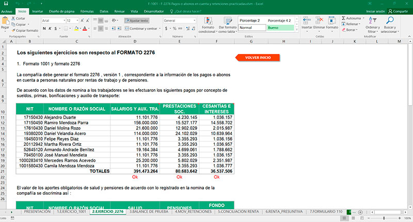Toggle top vertical alignment

95,21
